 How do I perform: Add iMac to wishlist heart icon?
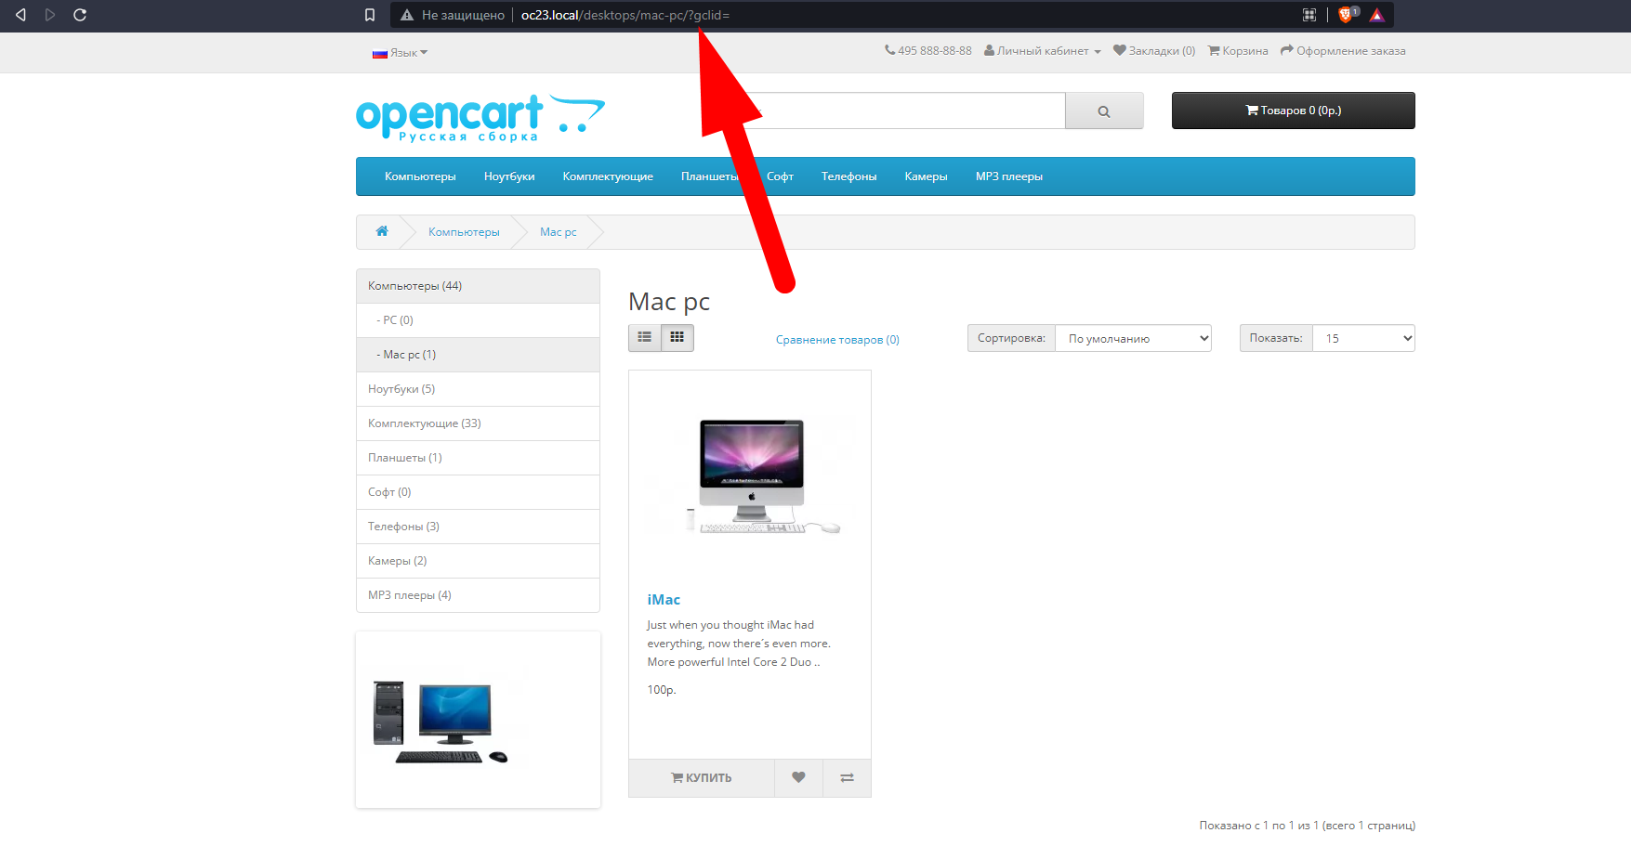point(798,778)
